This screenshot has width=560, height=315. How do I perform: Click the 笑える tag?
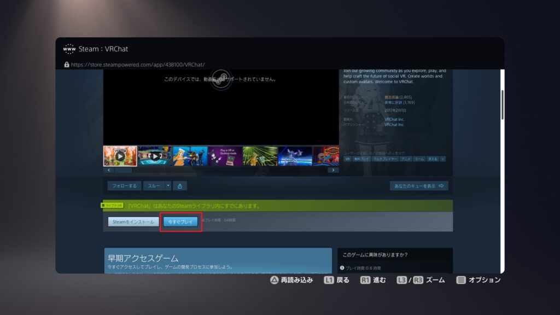(433, 159)
